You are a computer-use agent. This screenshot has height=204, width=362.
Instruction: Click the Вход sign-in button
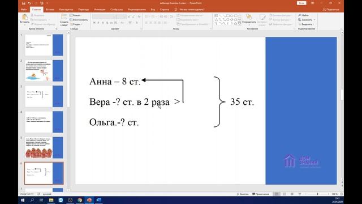coord(301,3)
